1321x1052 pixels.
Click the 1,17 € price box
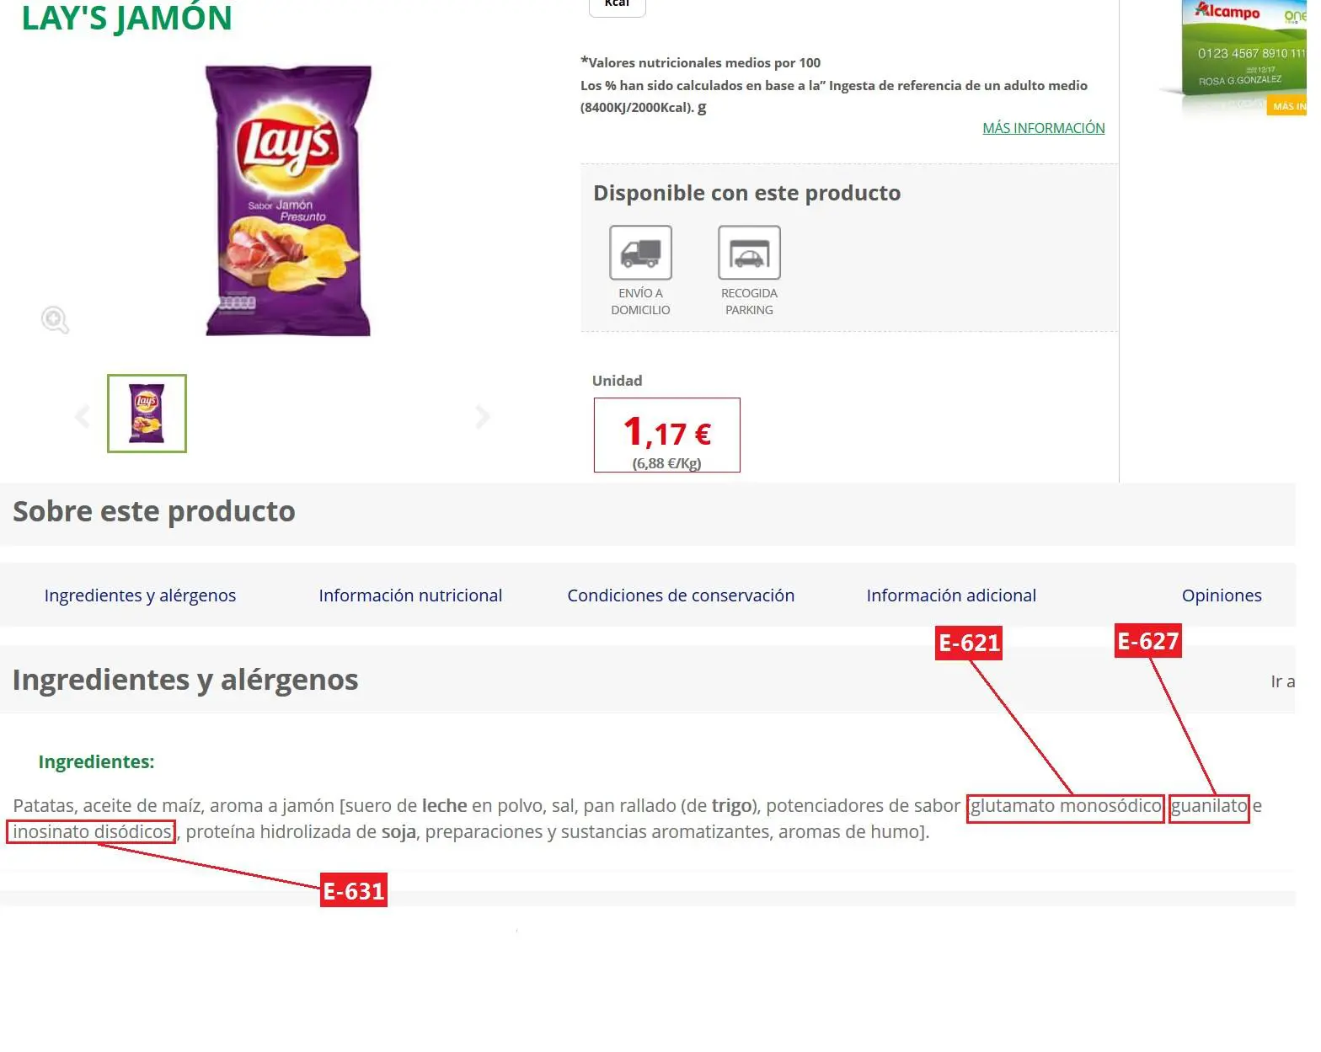click(666, 435)
